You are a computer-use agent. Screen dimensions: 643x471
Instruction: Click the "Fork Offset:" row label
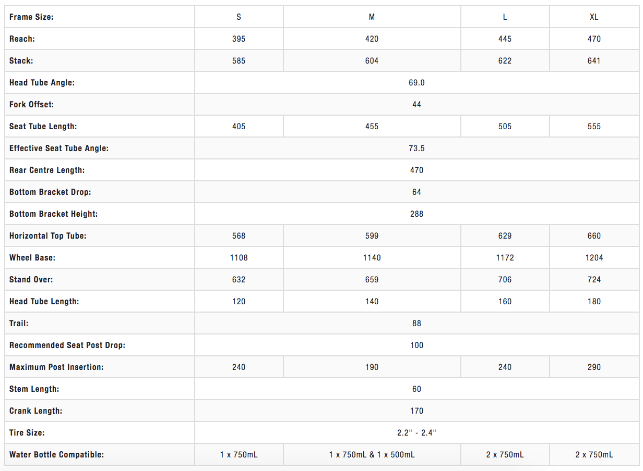31,105
